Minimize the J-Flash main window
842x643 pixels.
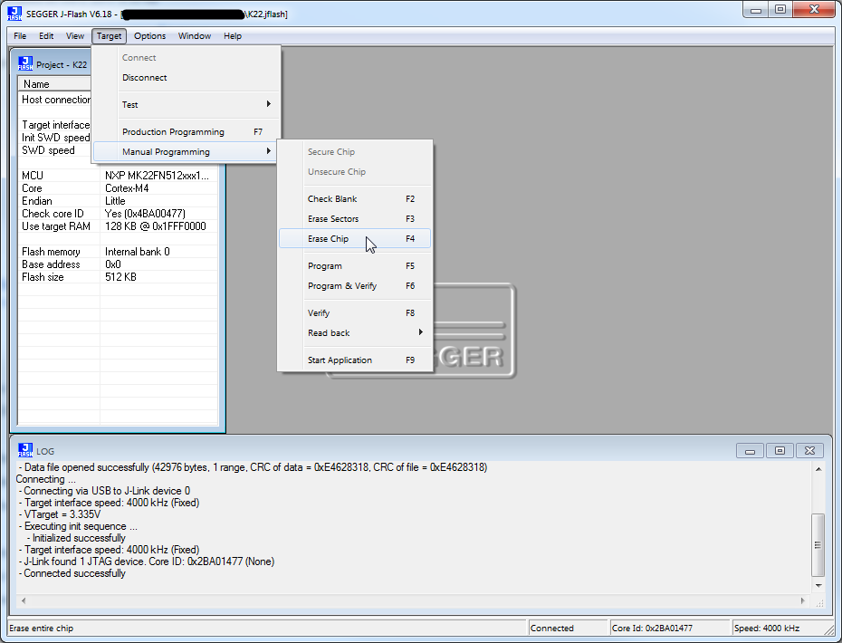click(x=756, y=10)
